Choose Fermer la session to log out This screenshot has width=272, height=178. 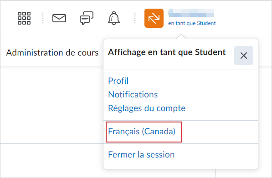141,154
